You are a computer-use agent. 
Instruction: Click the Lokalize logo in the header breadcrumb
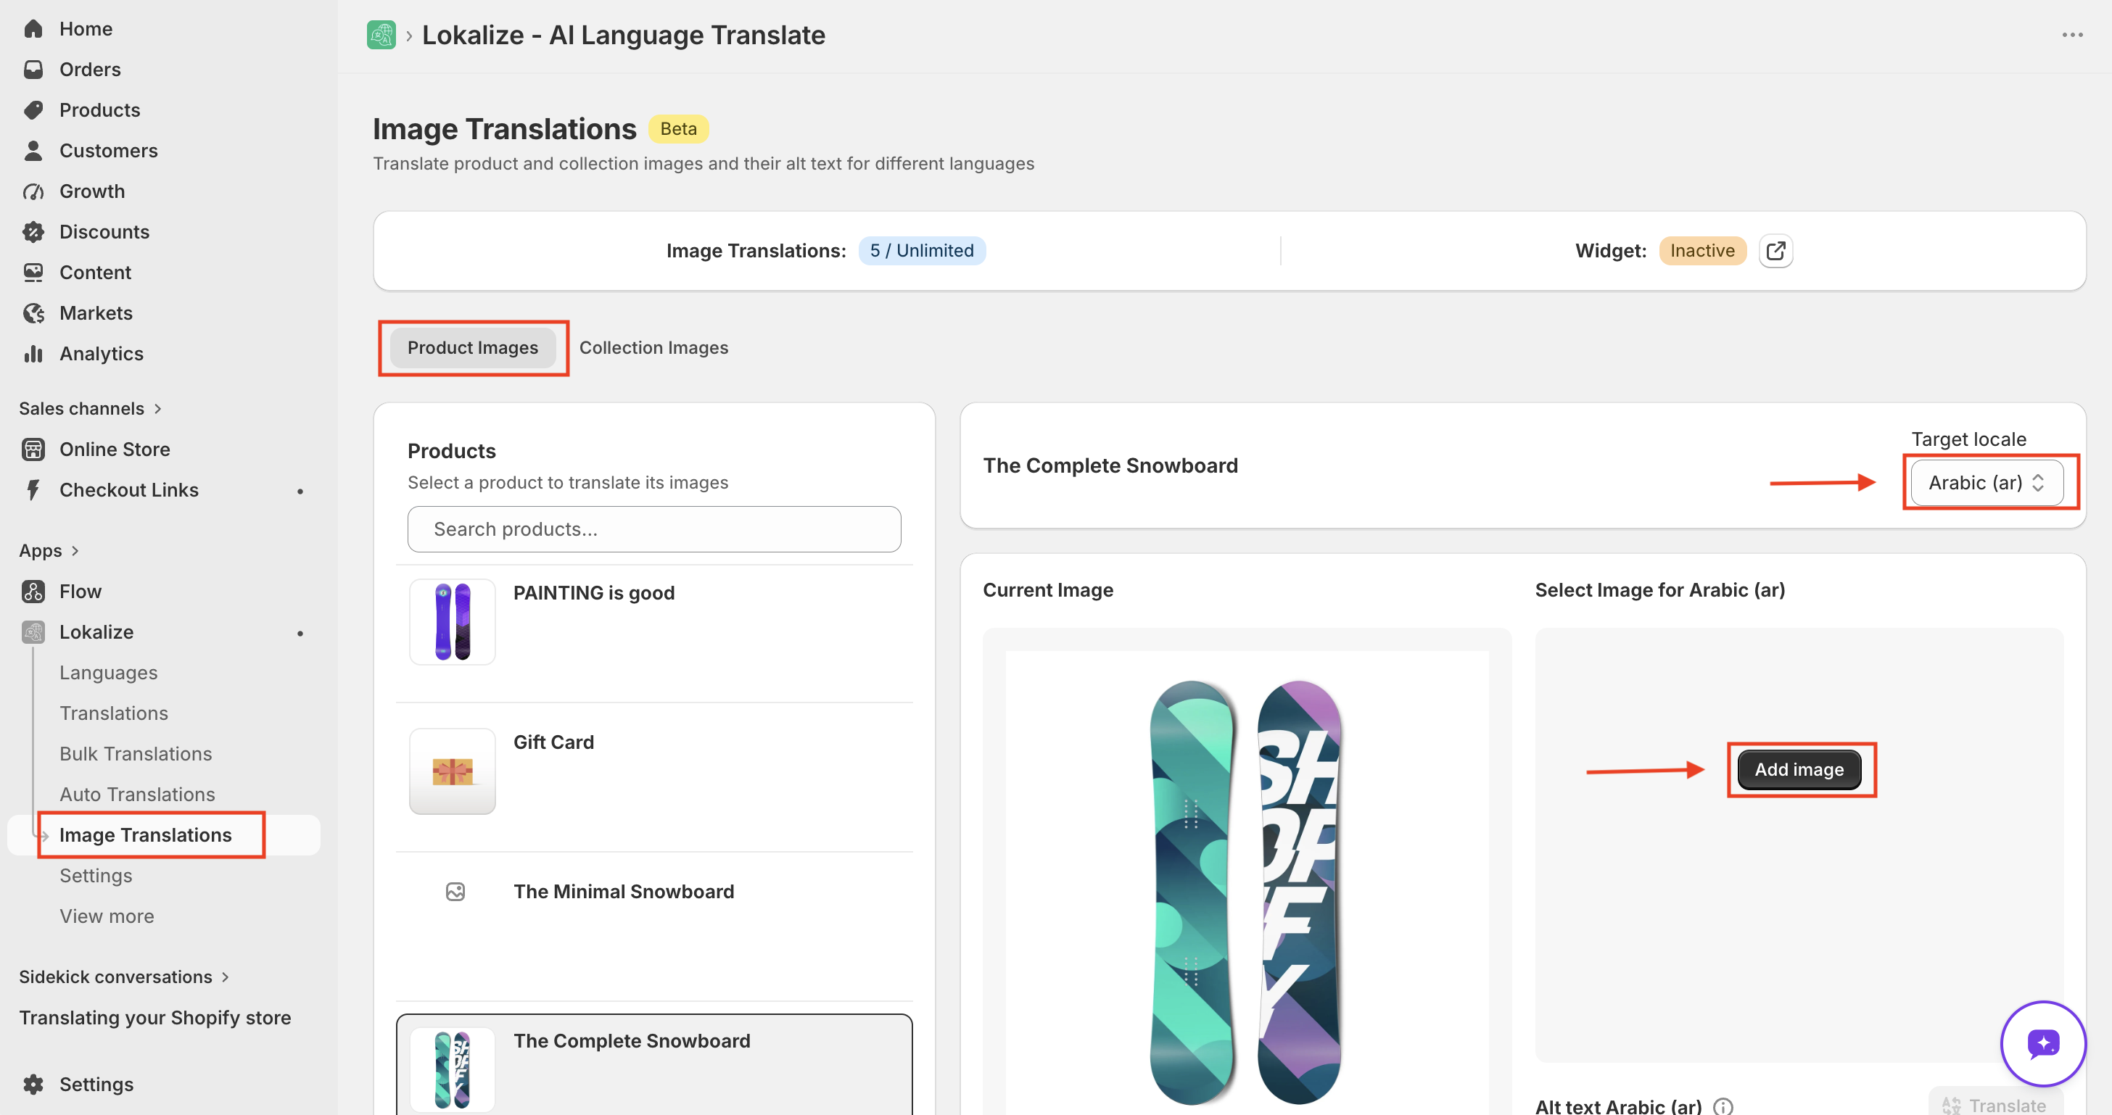(x=381, y=36)
